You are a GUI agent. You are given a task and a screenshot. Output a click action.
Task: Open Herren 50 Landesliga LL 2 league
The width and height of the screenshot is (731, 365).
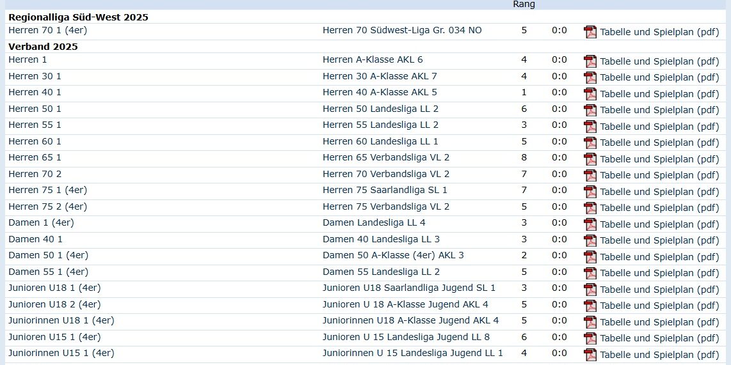tap(380, 109)
